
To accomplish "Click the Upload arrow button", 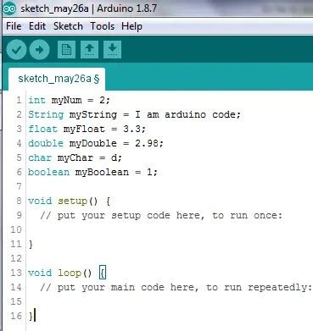I will [39, 50].
